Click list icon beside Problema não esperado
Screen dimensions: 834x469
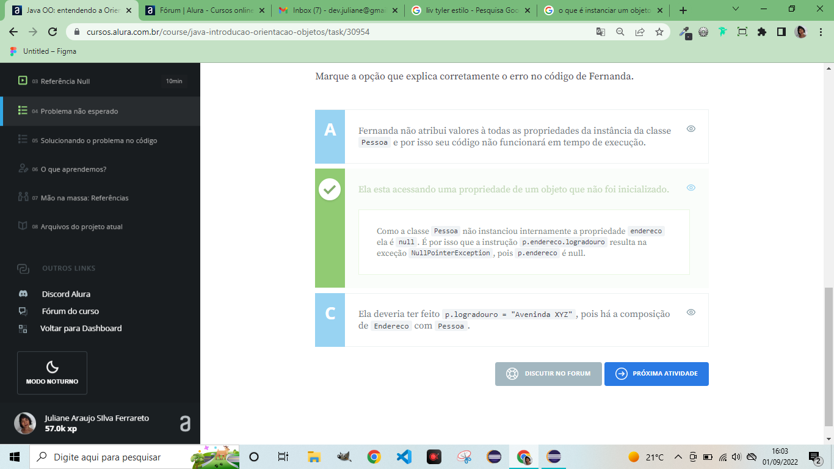[23, 111]
